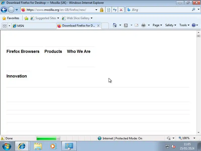Screen dimensions: 201x151
Task: Stop loading with the red X icon
Action: click(121, 10)
